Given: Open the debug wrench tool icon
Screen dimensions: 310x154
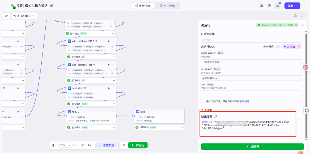Looking at the screenshot, I should (124, 145).
